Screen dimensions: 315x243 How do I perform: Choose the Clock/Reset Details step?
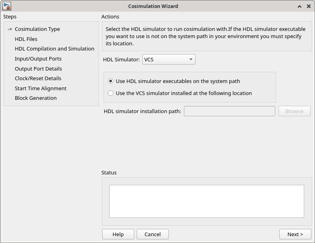click(x=38, y=78)
